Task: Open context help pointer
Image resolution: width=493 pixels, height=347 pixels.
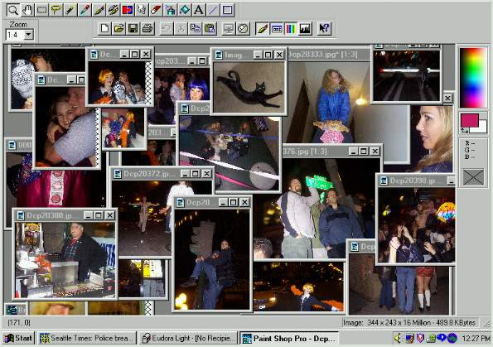Action: point(324,29)
